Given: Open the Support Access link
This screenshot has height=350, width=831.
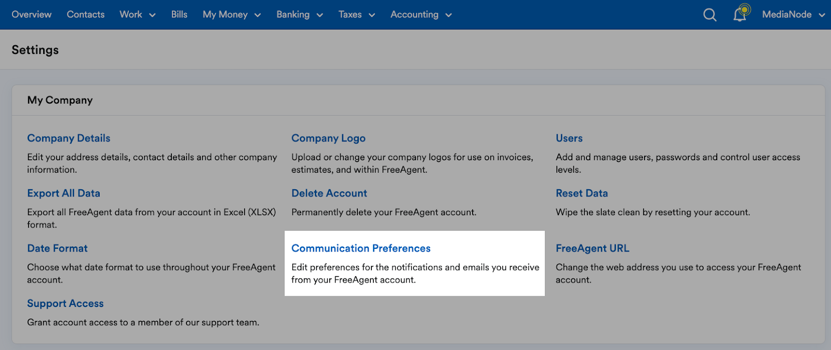Looking at the screenshot, I should pos(65,303).
